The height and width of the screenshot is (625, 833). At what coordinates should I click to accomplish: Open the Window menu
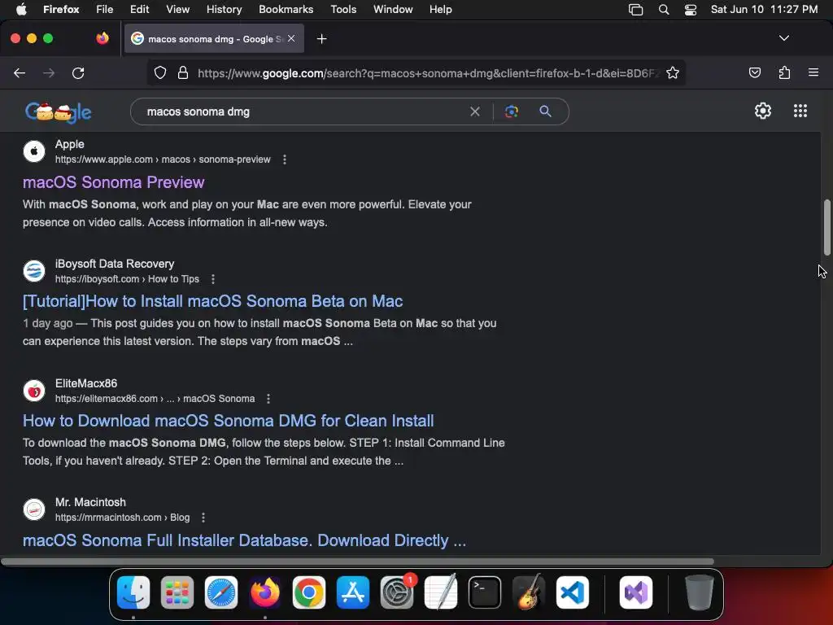(x=393, y=9)
